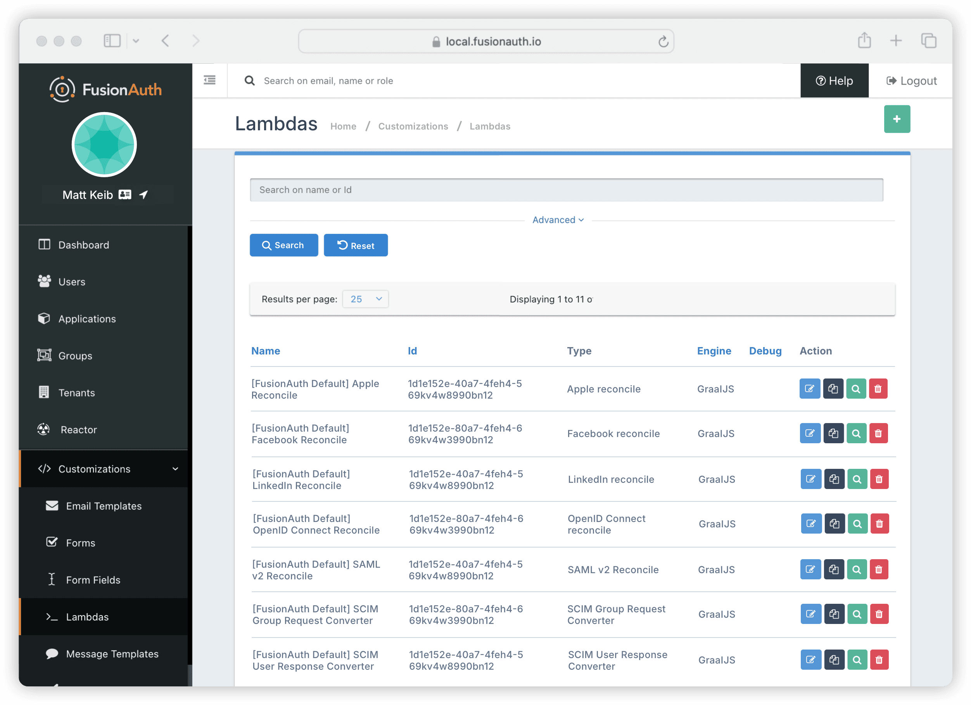Open the Email Templates page
This screenshot has height=705, width=971.
click(x=104, y=506)
